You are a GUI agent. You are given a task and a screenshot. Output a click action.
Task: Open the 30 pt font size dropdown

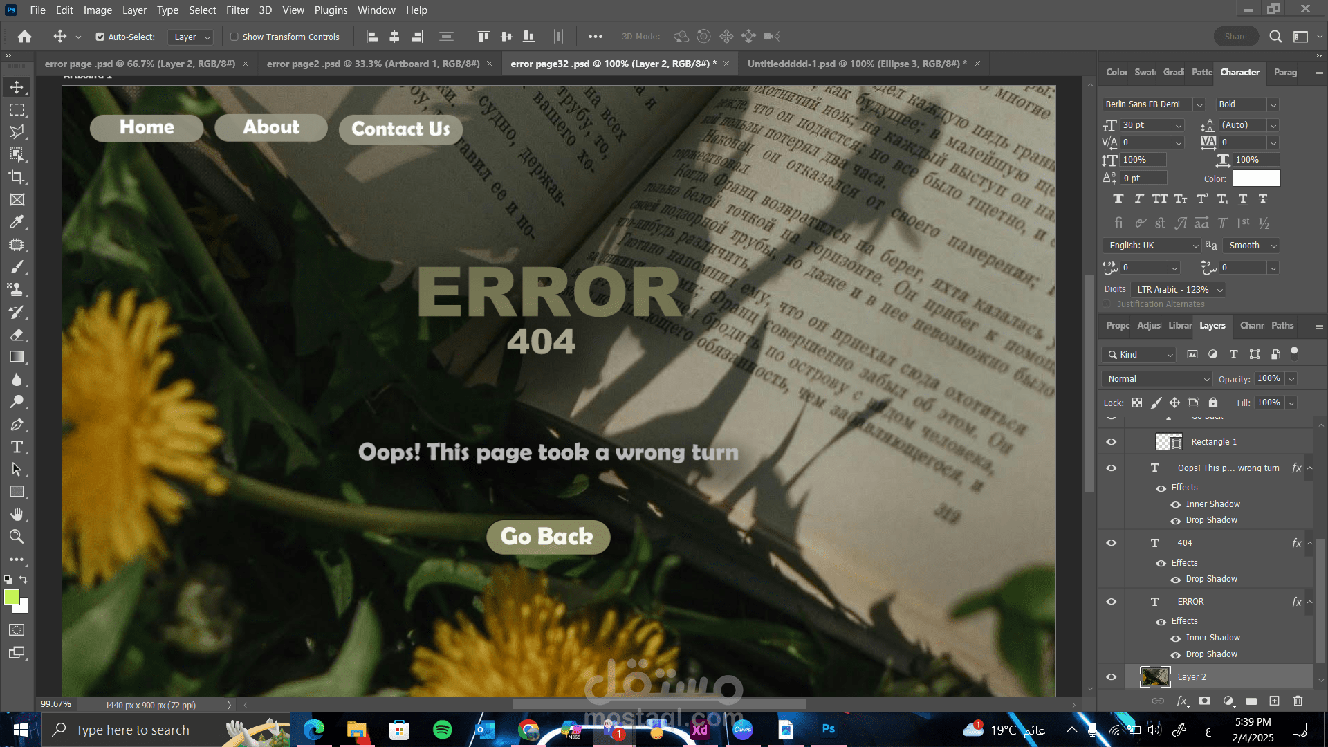[1178, 125]
